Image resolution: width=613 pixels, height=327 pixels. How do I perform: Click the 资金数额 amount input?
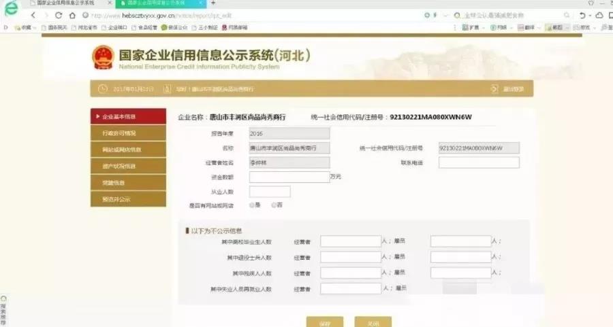[289, 177]
